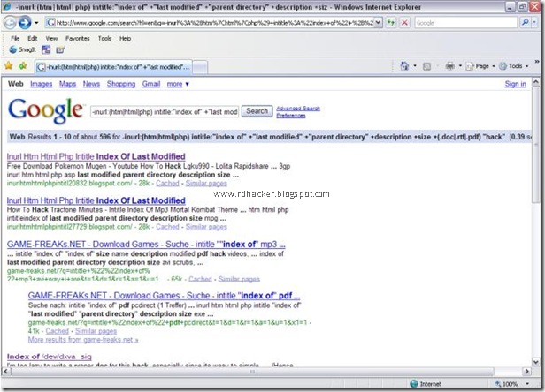Click the Google logo
Screen dimensions: 545x392
[x=46, y=110]
